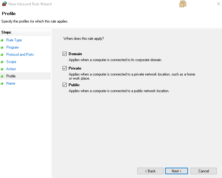Open the Name step in sidebar
The image size is (222, 178).
point(11,83)
